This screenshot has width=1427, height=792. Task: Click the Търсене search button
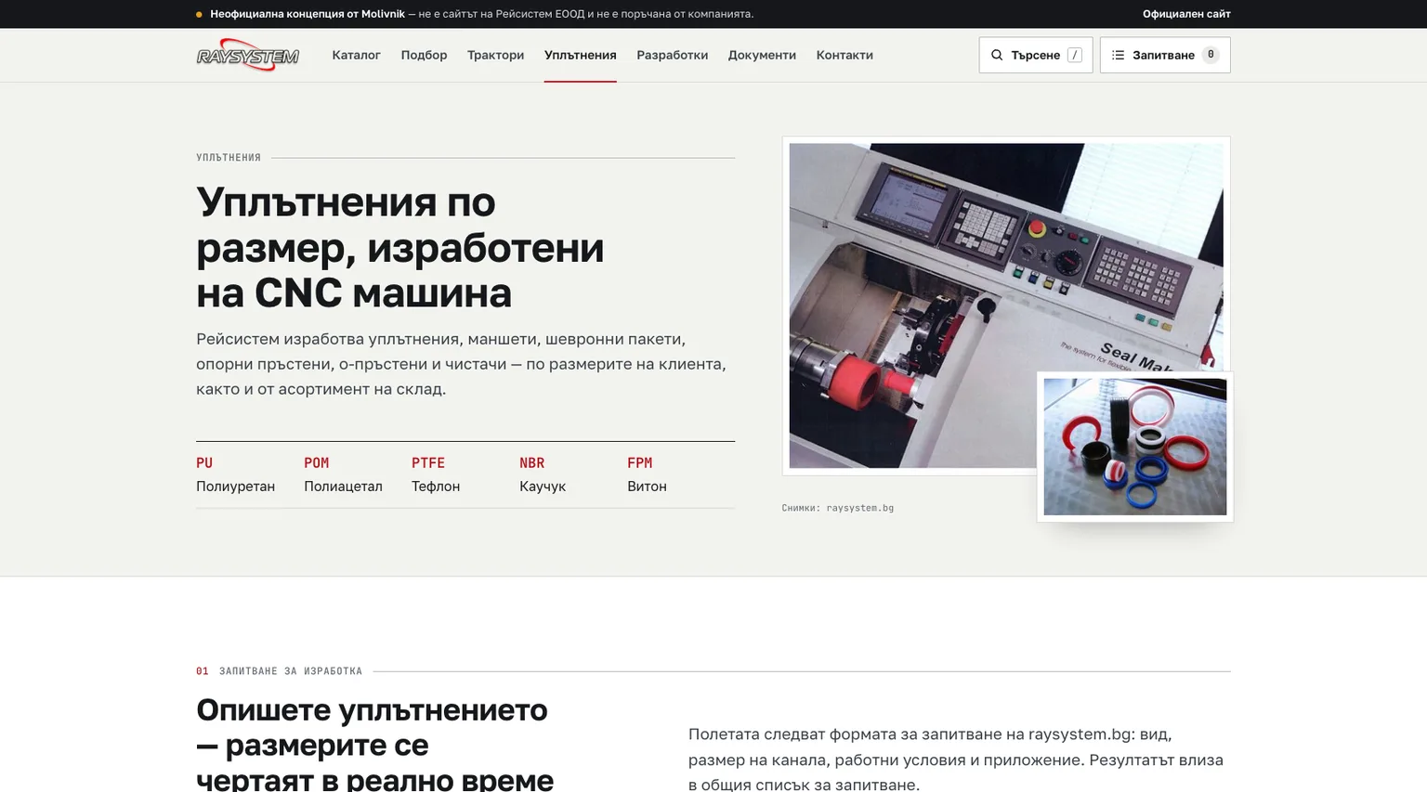point(1035,55)
